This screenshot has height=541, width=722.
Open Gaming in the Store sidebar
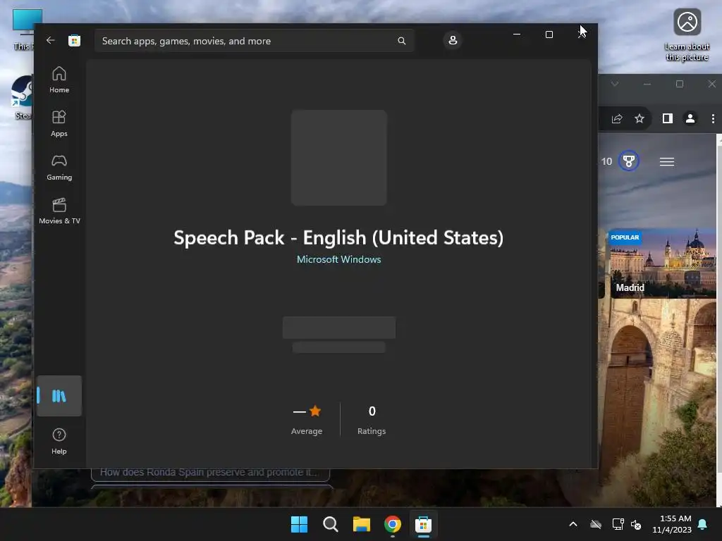[x=59, y=167]
